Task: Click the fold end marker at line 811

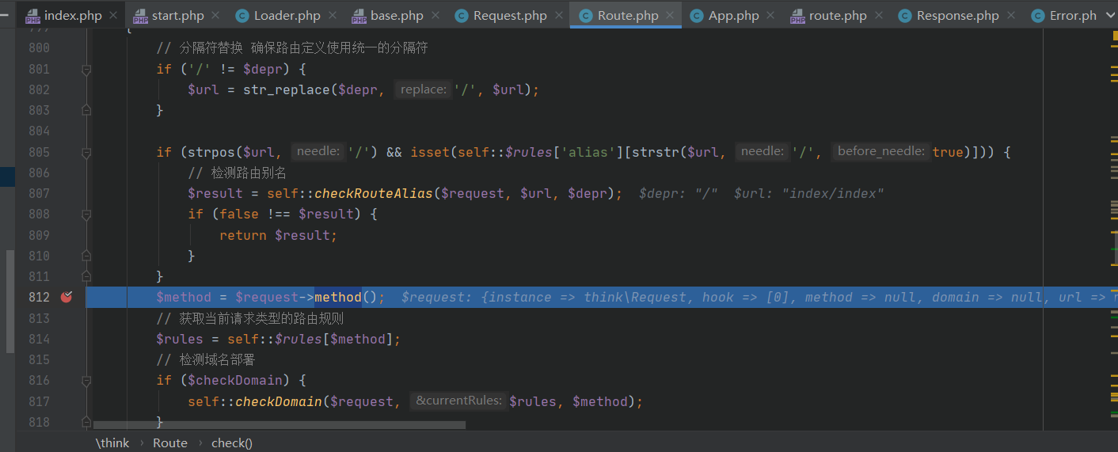Action: (86, 276)
